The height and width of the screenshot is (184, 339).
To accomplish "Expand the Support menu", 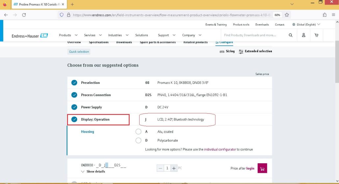I will click(x=167, y=35).
